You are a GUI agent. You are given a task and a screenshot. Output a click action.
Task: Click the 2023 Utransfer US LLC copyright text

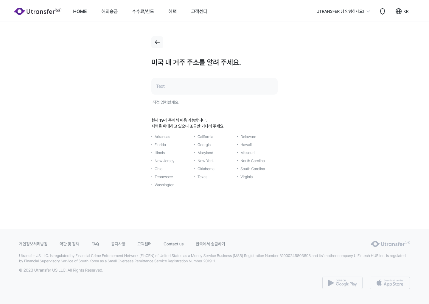[x=61, y=270]
